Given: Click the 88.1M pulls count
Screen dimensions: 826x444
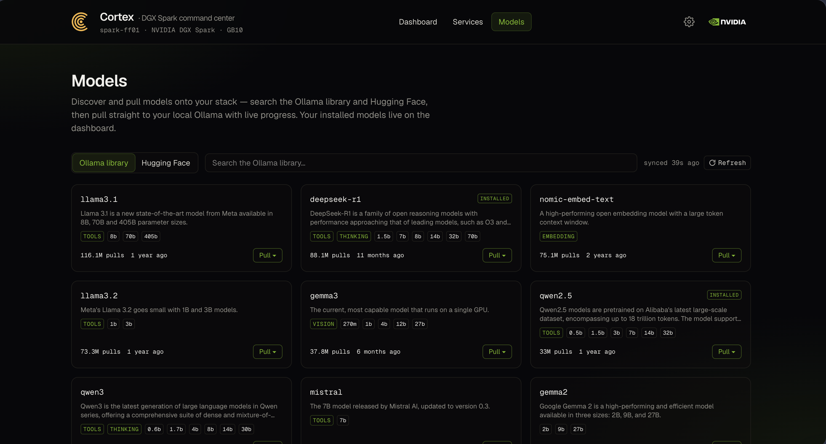Looking at the screenshot, I should click(330, 255).
